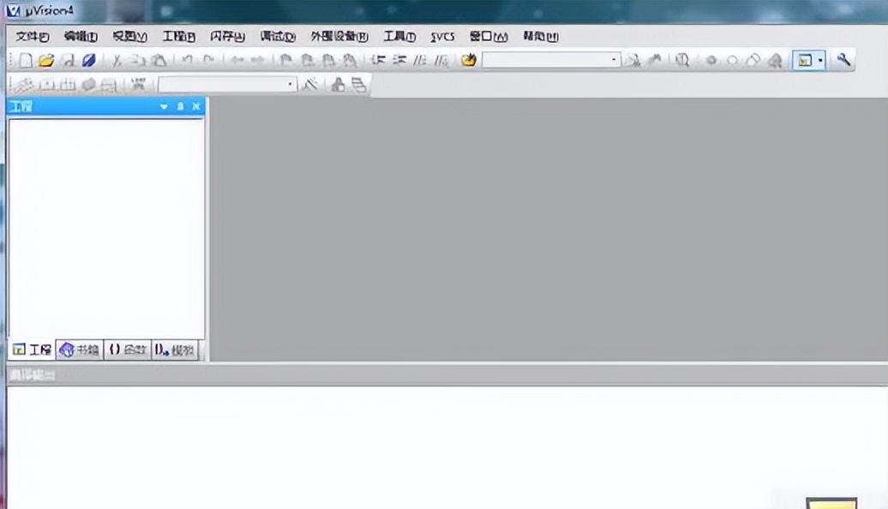Expand the 工程 panel title dropdown arrow

point(164,106)
